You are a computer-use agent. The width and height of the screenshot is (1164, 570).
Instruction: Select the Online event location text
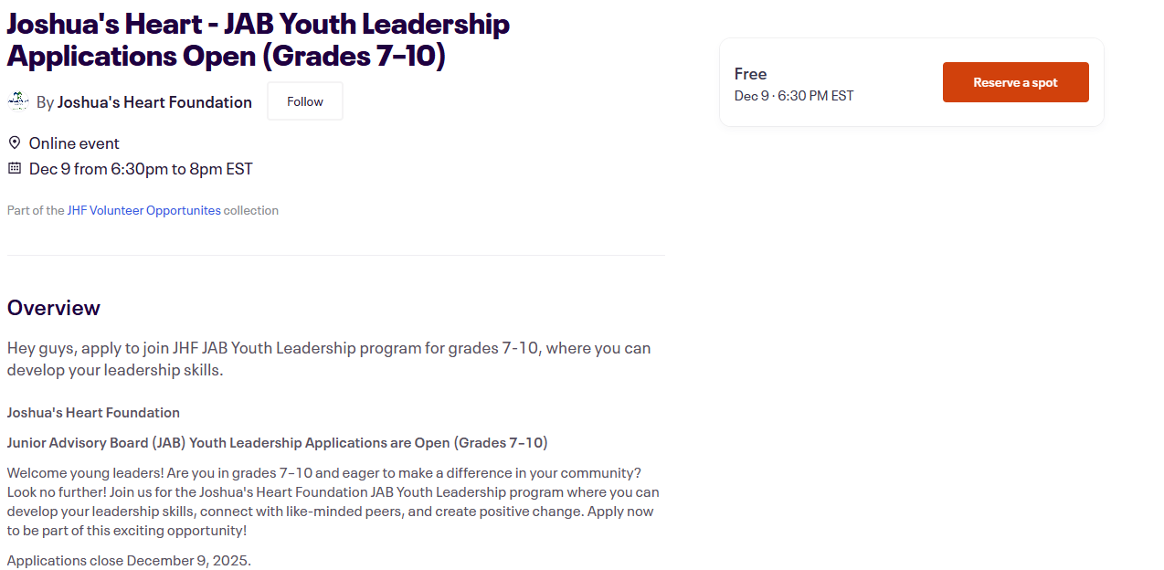click(x=74, y=143)
